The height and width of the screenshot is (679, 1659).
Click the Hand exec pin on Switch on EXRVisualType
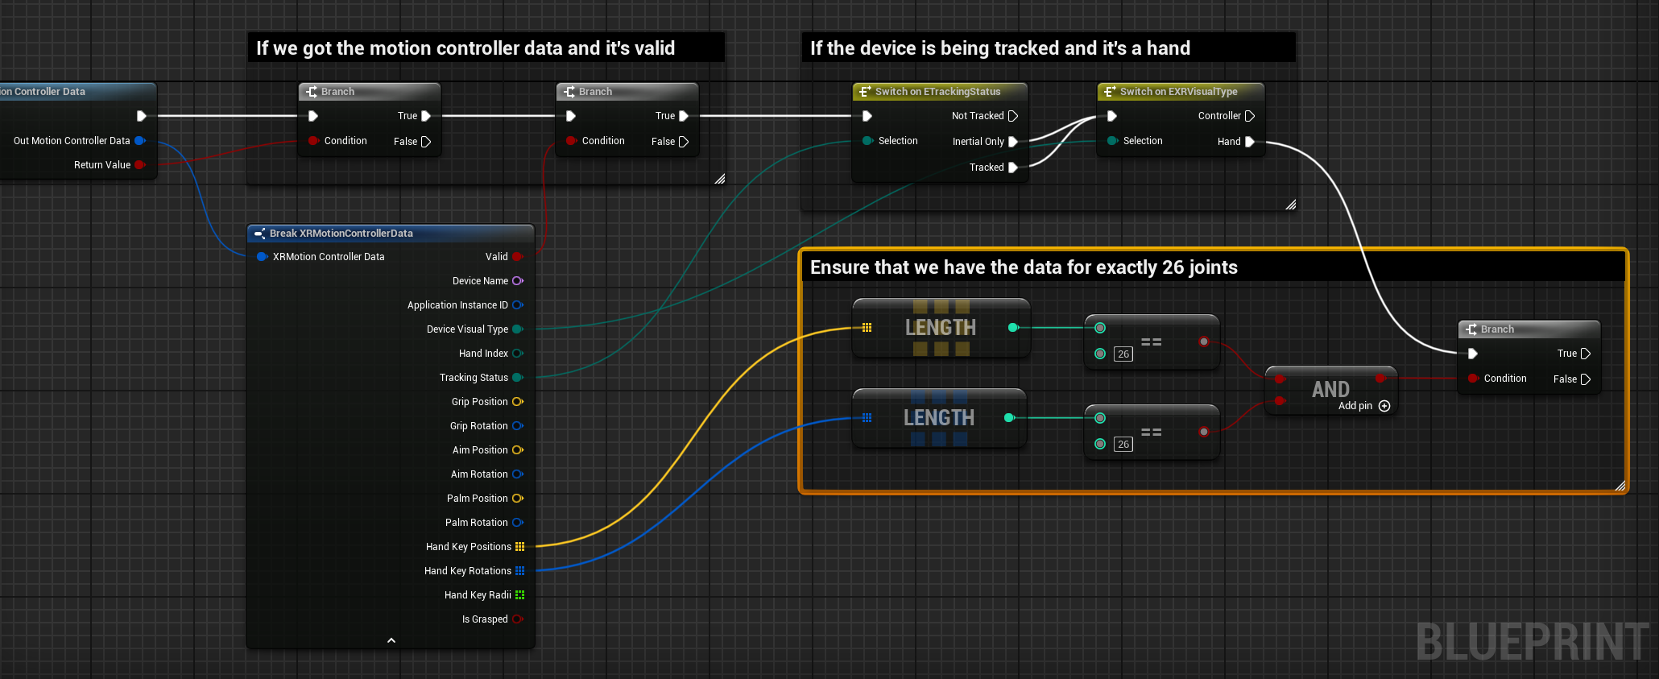coord(1250,142)
